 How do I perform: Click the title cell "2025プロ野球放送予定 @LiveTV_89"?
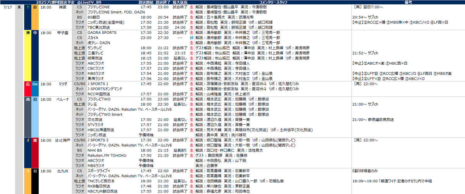pos(68,2)
